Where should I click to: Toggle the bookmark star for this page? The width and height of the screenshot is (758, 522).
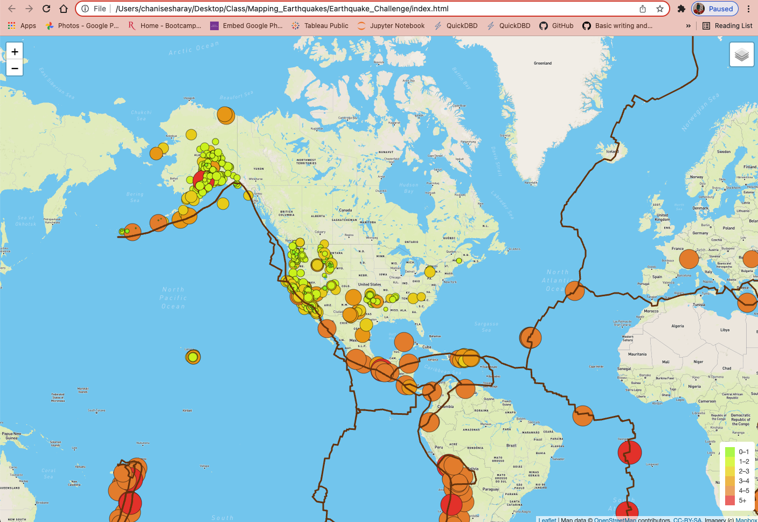[659, 9]
